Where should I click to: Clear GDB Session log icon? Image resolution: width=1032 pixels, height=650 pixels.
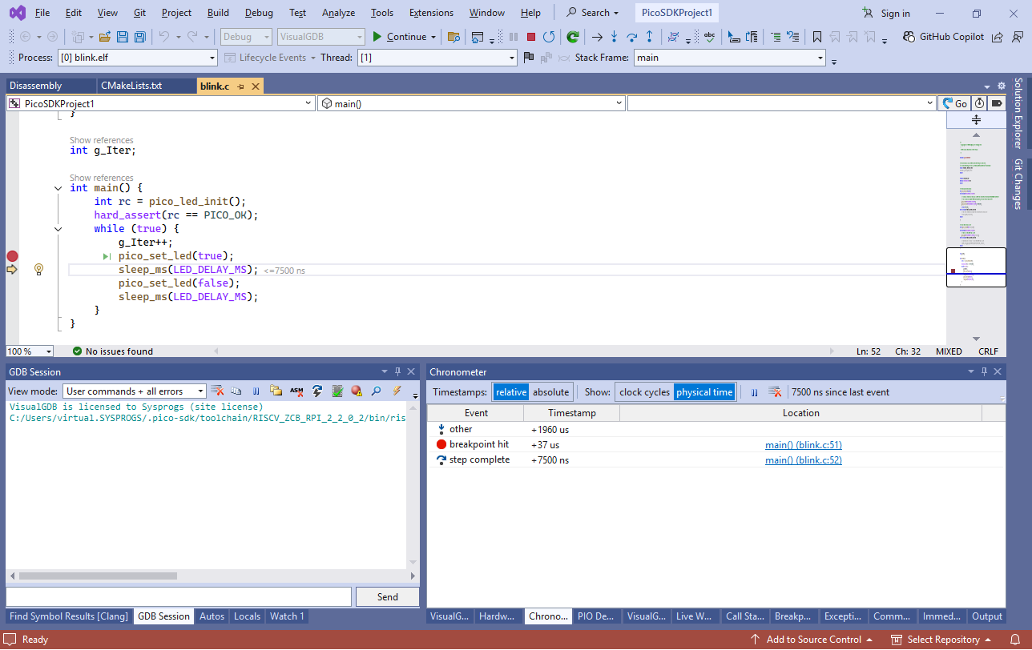(217, 391)
